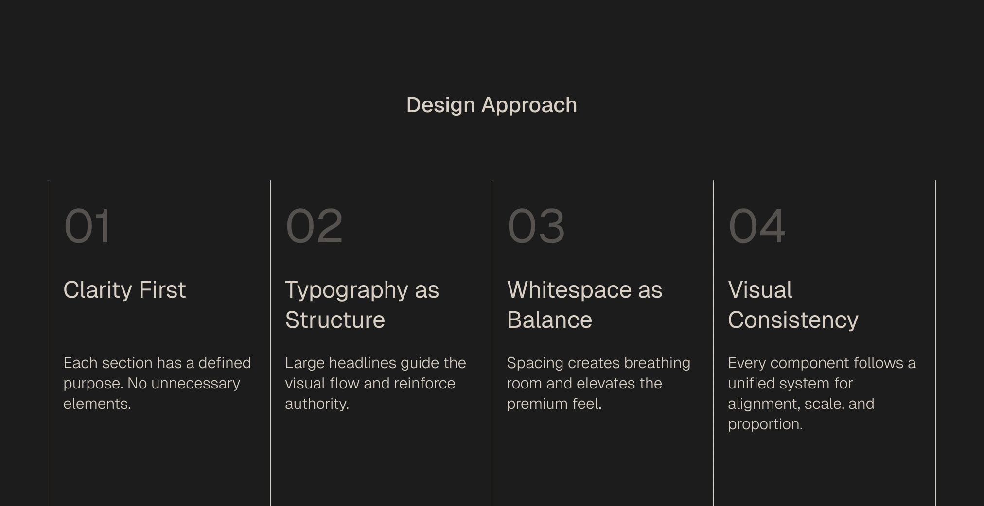Select the Visual Consistency title
The height and width of the screenshot is (506, 984).
793,304
